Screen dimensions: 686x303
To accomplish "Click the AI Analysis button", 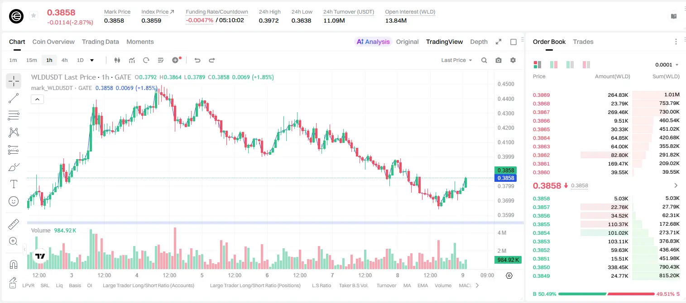I will click(x=373, y=42).
